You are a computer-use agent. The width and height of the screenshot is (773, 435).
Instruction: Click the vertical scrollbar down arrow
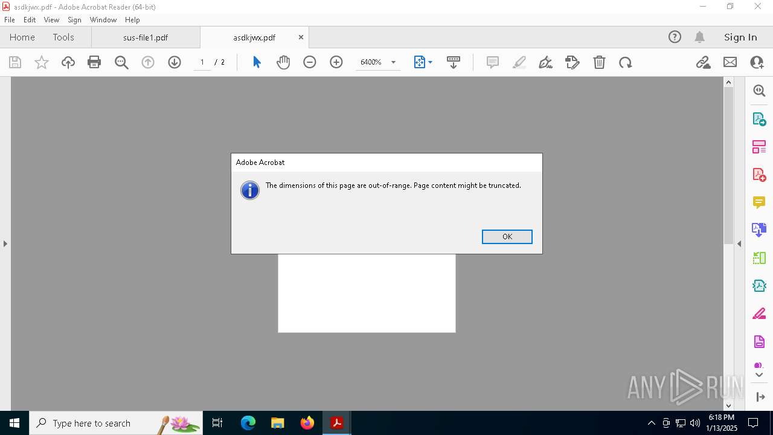pos(728,405)
